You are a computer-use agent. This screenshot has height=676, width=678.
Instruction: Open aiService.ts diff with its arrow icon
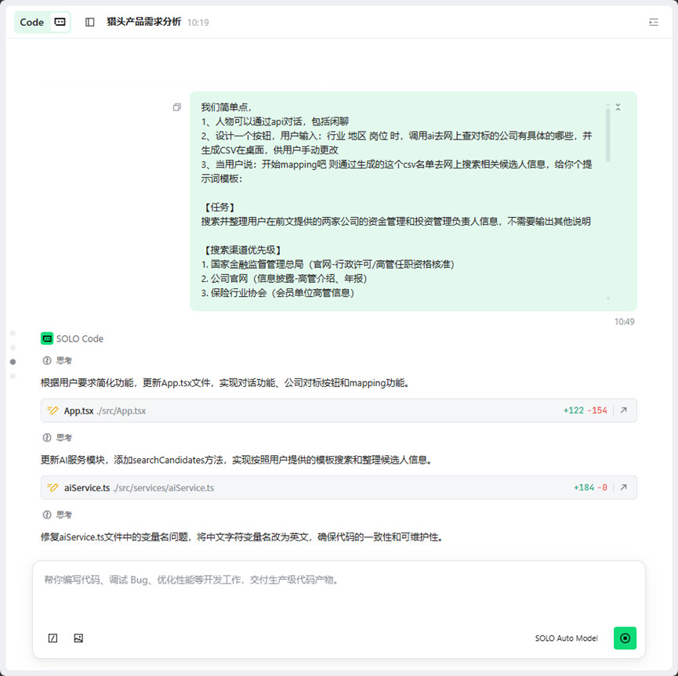[x=624, y=487]
